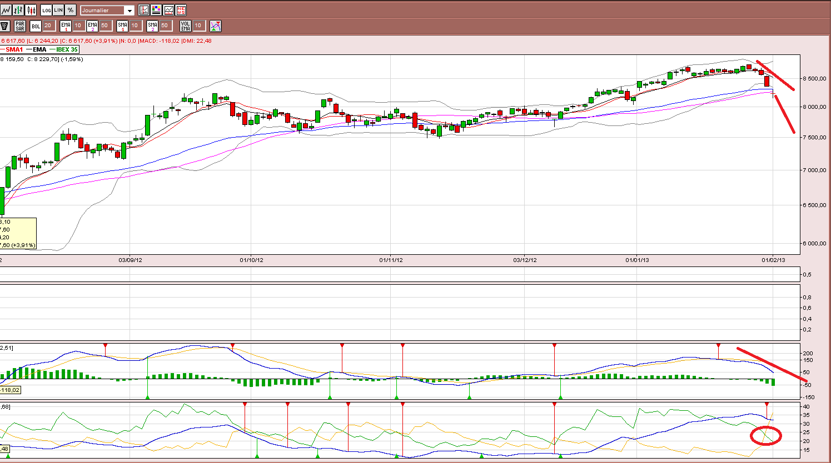Switch to candlestick chart display
Image resolution: width=831 pixels, height=463 pixels.
(x=31, y=10)
